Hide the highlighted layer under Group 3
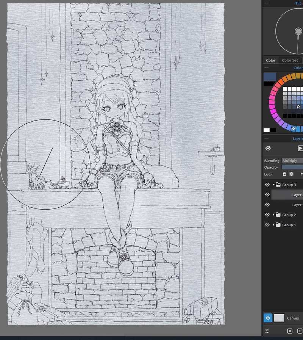The image size is (303, 340). pos(267,195)
